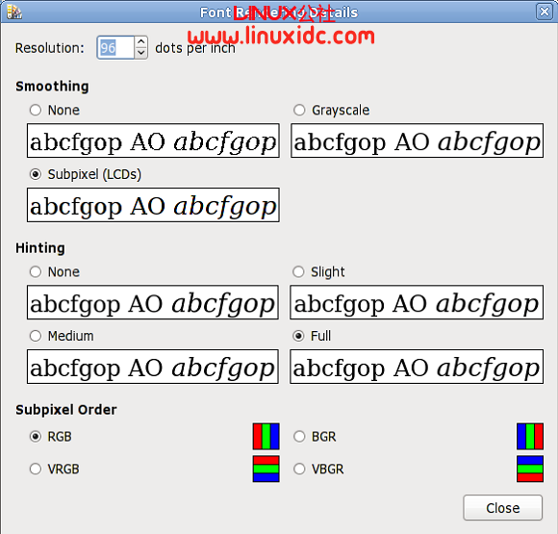This screenshot has height=534, width=558.
Task: Choose Slight hinting radio button
Action: coord(298,272)
